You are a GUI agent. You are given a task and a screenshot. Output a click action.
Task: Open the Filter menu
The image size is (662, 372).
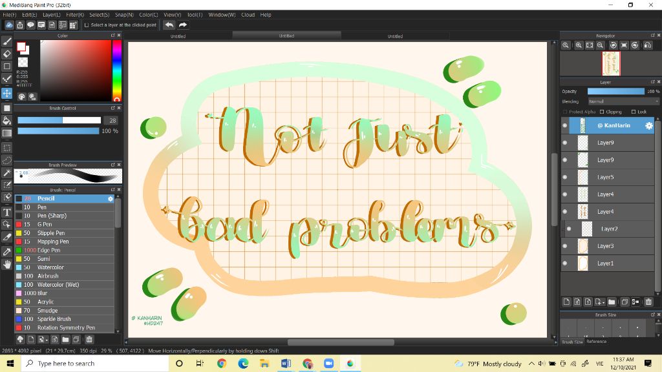pos(75,15)
